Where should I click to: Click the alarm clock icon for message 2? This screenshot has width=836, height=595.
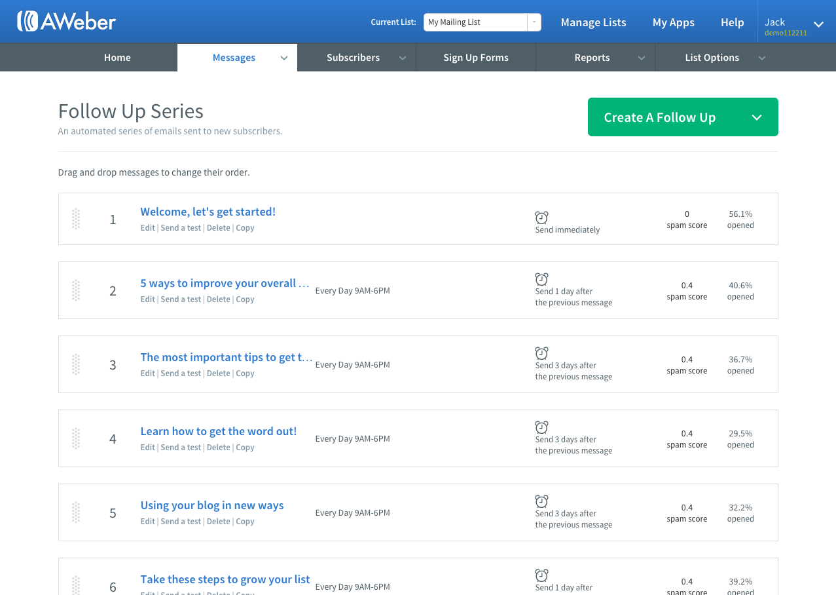tap(541, 279)
